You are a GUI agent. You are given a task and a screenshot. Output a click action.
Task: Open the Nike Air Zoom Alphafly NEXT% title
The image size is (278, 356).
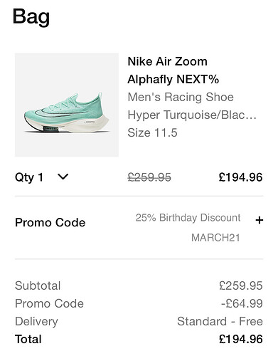[x=173, y=70]
